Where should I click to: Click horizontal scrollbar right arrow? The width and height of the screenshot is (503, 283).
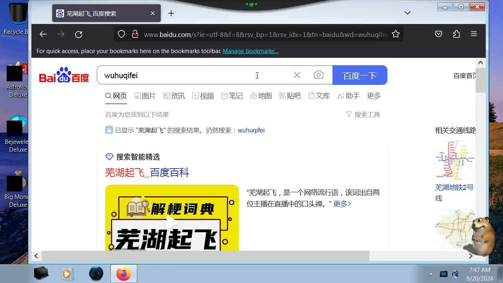[x=471, y=256]
